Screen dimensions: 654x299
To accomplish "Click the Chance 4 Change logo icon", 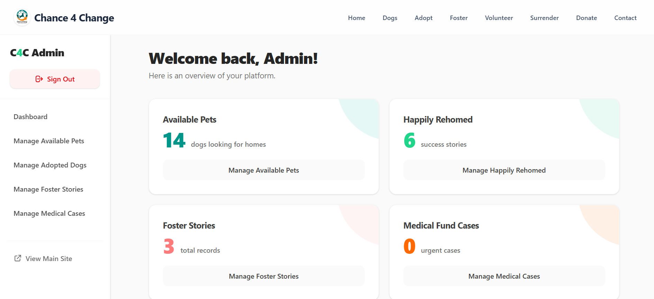I will point(22,18).
